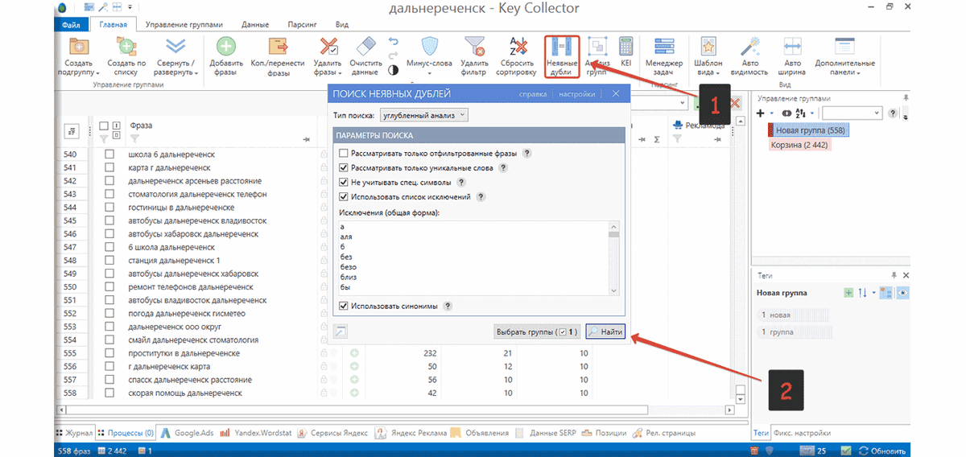Expand Дополнительные панели dropdown
Viewport: 966px width, 457px height.
click(861, 73)
